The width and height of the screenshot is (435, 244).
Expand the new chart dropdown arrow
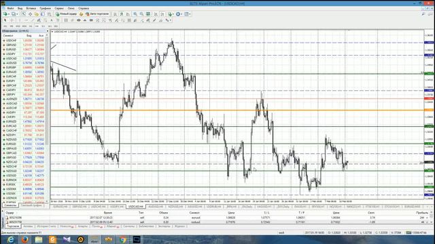click(9, 14)
